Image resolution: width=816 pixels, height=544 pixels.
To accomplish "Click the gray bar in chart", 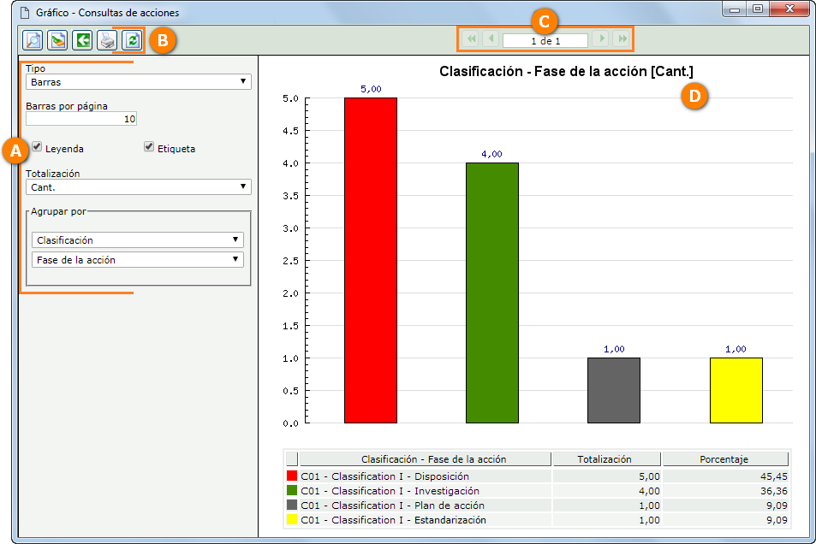I will (x=614, y=390).
